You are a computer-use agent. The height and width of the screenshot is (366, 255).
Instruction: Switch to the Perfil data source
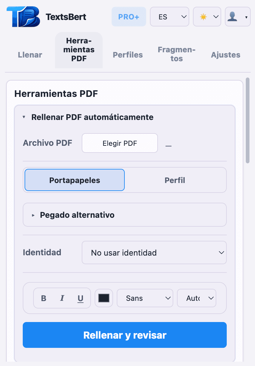[175, 180]
